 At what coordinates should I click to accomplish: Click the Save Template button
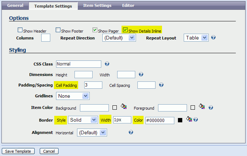click(18, 151)
